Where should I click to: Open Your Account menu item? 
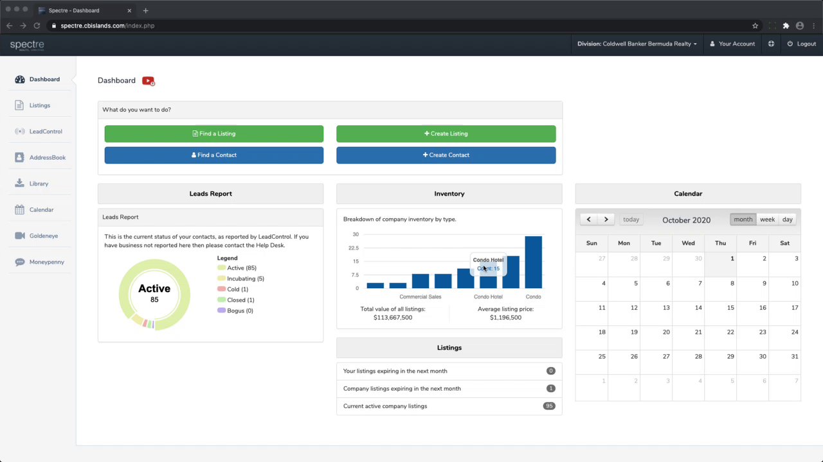coord(732,44)
